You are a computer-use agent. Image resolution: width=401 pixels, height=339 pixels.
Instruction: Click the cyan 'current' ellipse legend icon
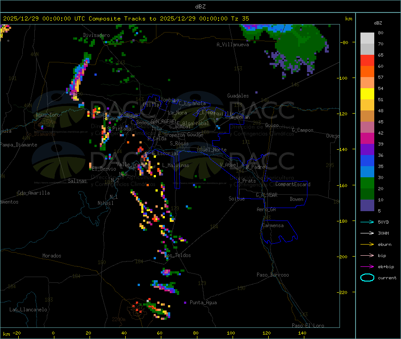click(x=367, y=278)
